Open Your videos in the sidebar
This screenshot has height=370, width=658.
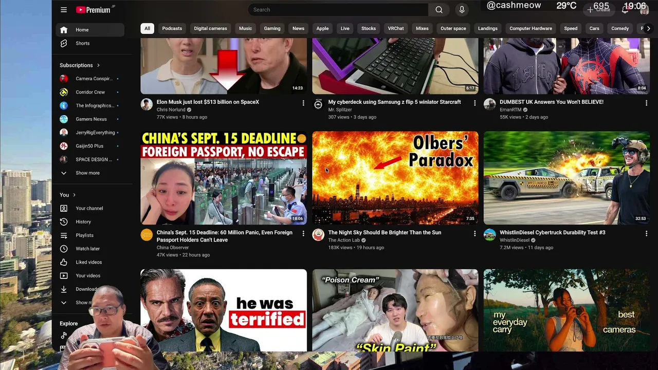(x=90, y=275)
